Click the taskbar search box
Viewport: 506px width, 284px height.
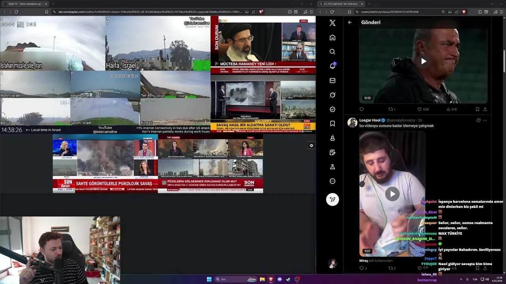[236, 279]
